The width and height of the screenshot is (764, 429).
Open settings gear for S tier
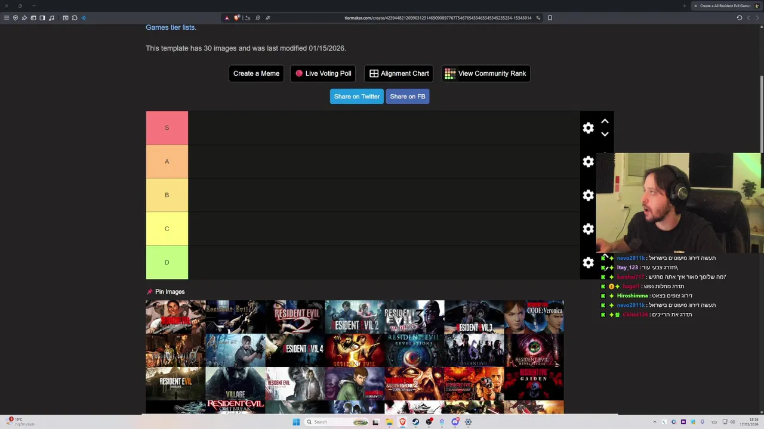coord(588,128)
